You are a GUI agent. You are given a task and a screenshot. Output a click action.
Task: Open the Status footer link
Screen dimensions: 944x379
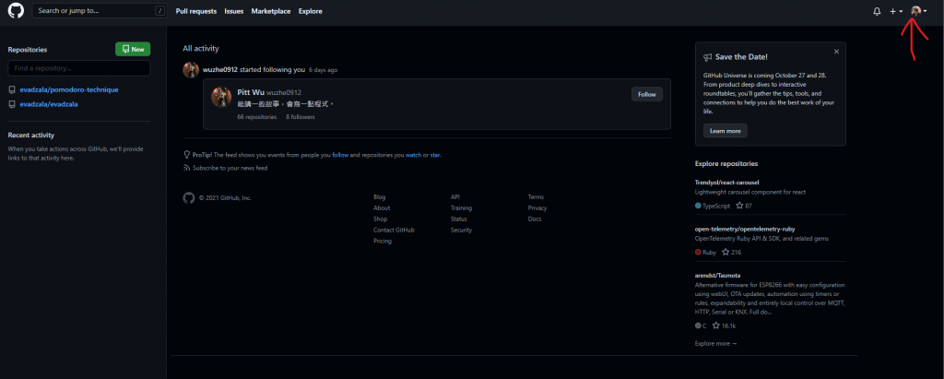[x=459, y=219]
